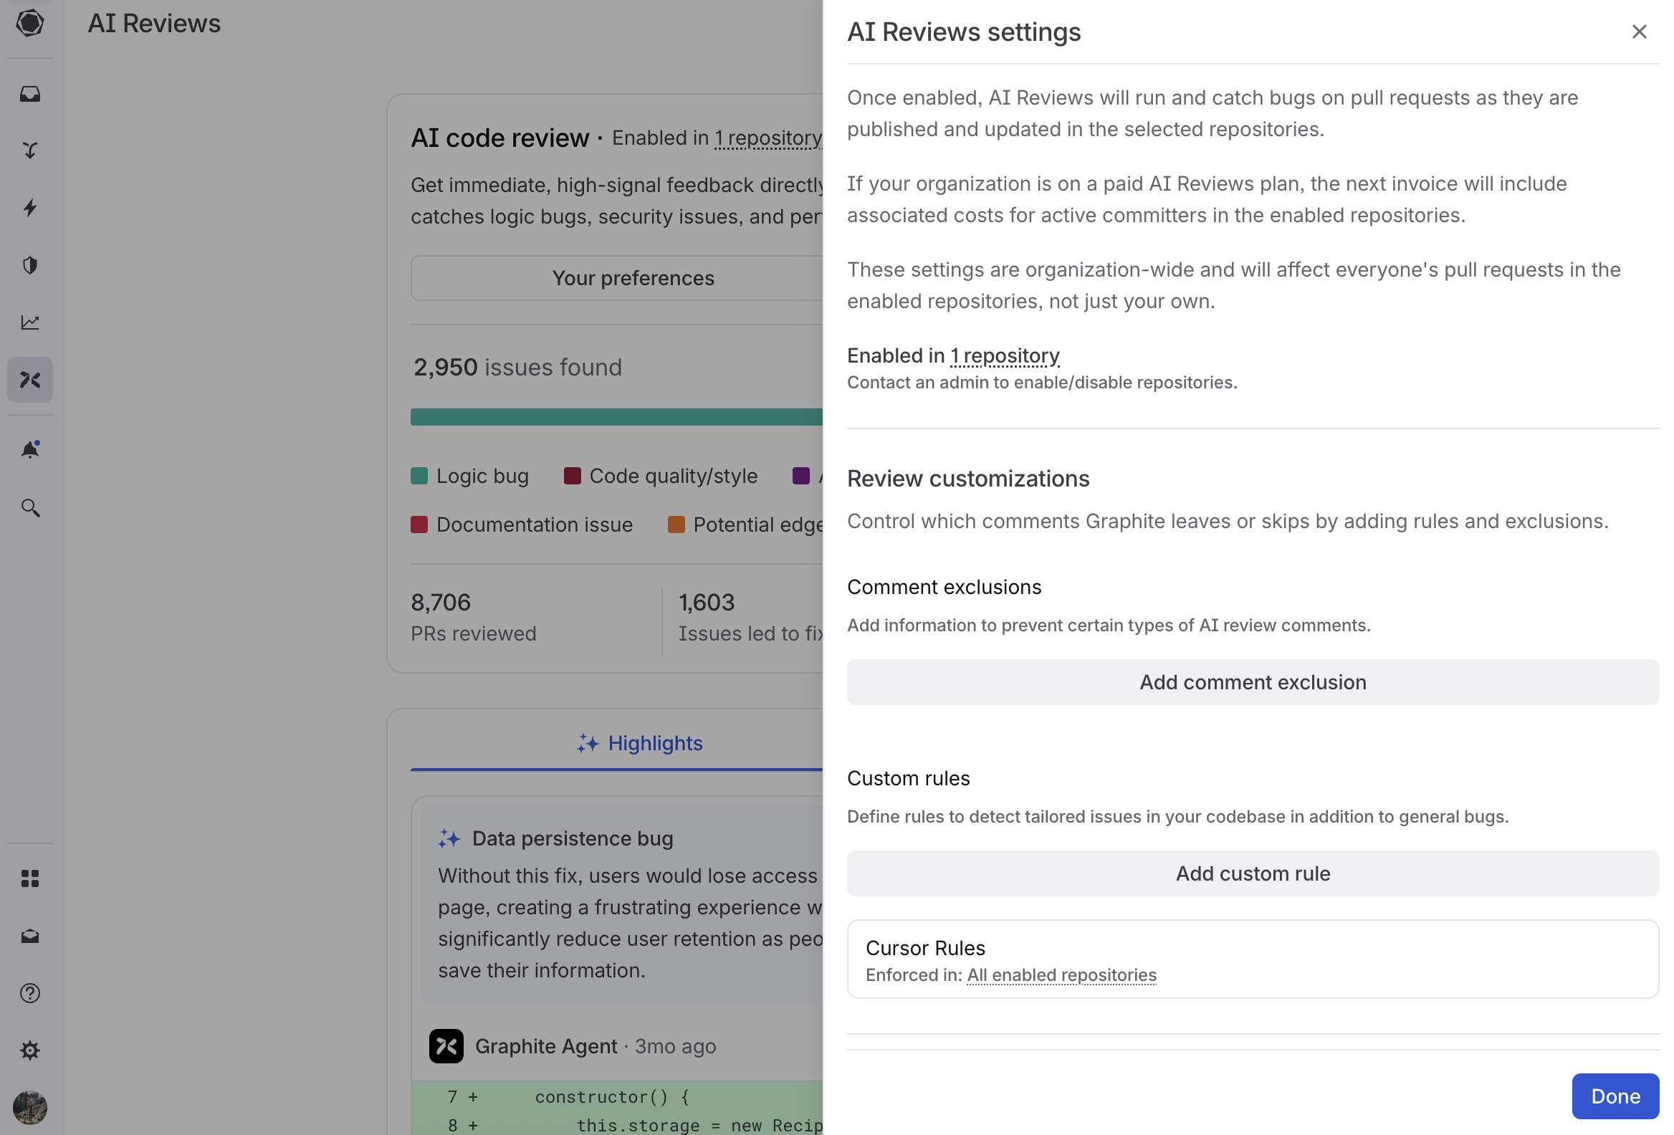Click the Your preferences button
This screenshot has height=1135, width=1674.
tap(633, 278)
